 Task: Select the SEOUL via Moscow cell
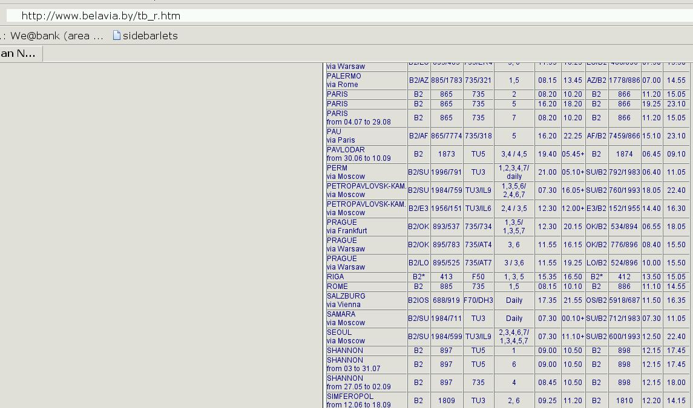pyautogui.click(x=366, y=337)
